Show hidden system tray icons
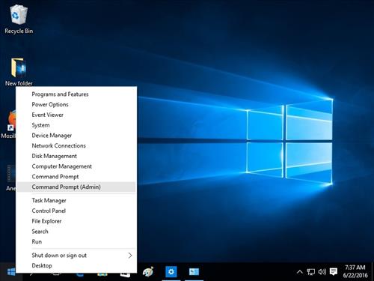This screenshot has width=374, height=281. click(x=300, y=272)
